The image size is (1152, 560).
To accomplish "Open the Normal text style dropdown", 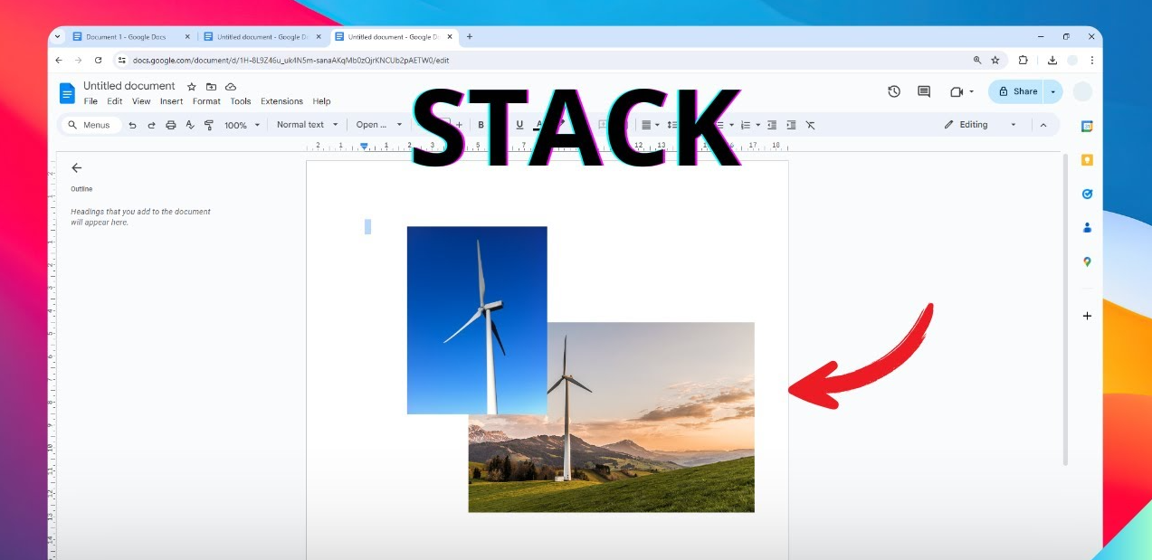I will pos(307,125).
